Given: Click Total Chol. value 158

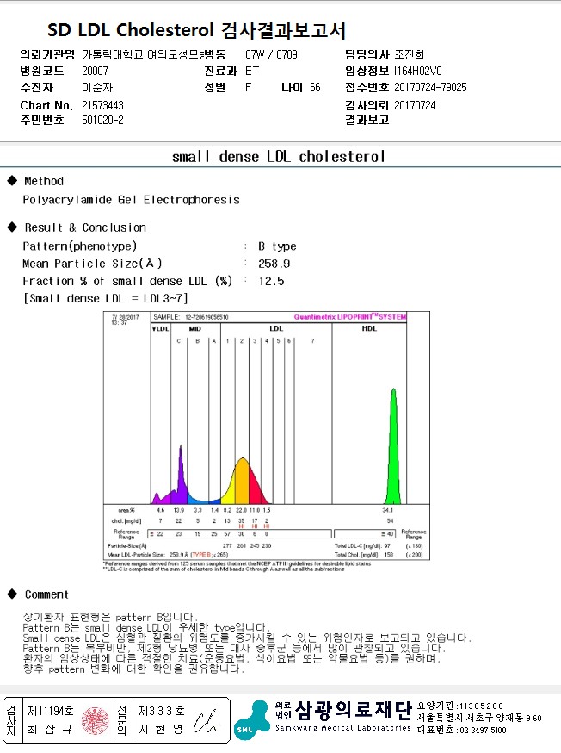Looking at the screenshot, I should pyautogui.click(x=389, y=555).
